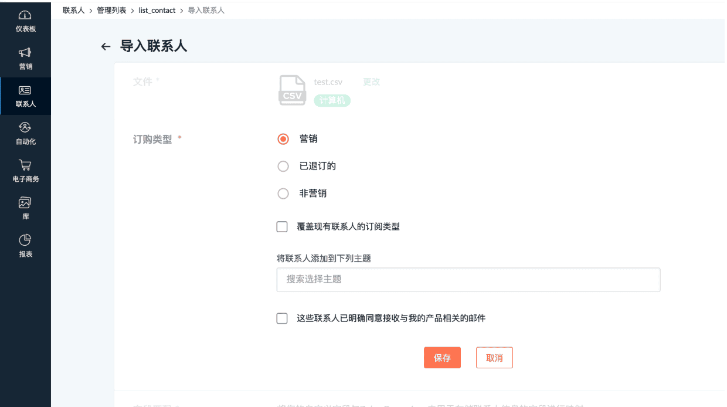
Task: Open list_contact from the breadcrumb trail
Action: (x=157, y=10)
